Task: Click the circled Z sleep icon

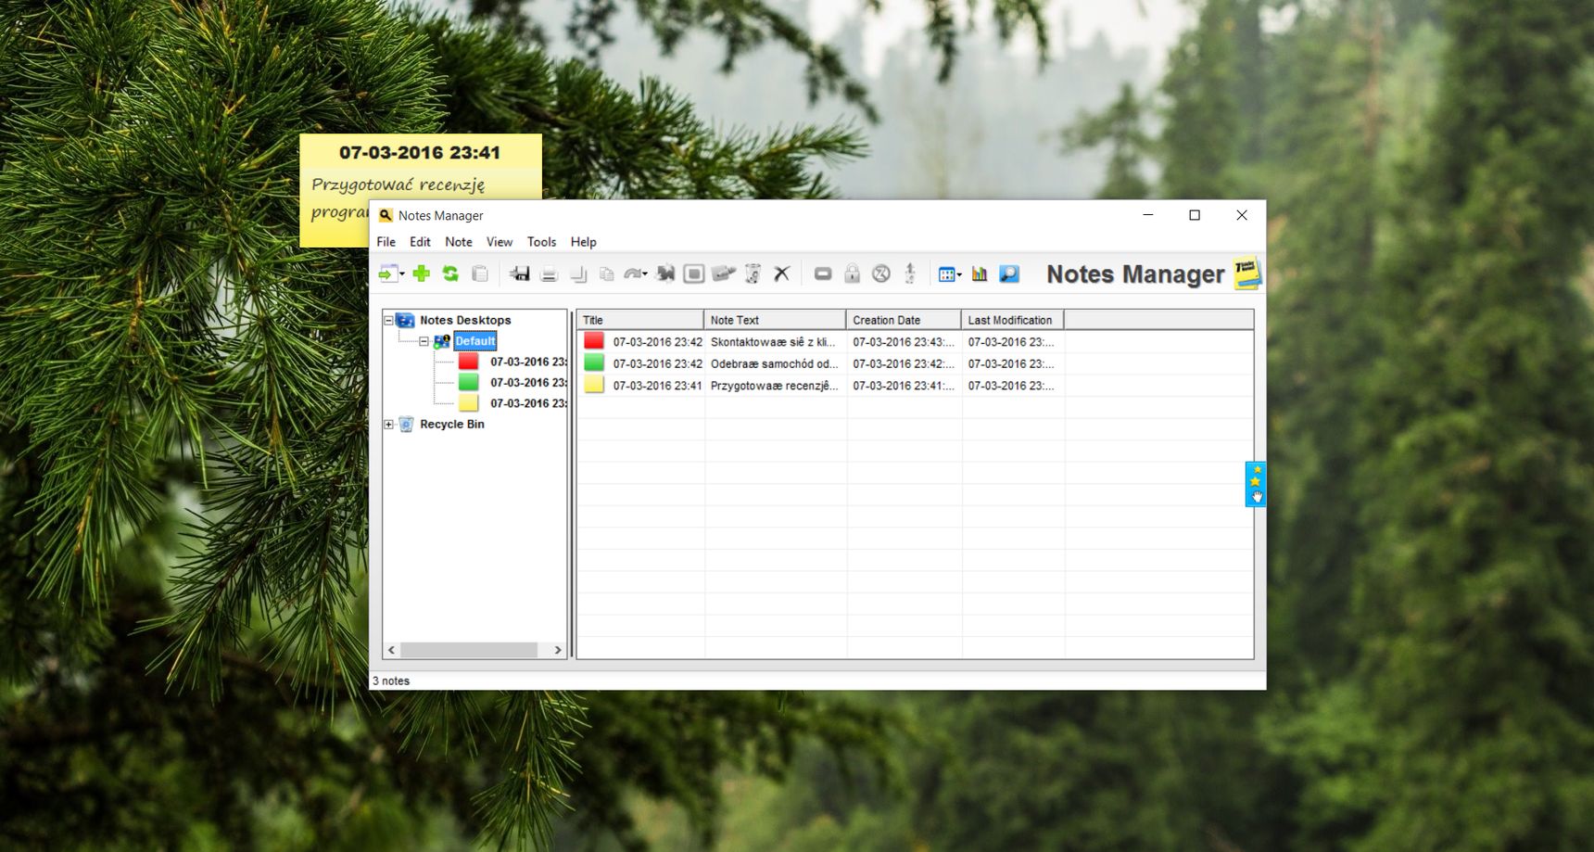Action: click(881, 273)
